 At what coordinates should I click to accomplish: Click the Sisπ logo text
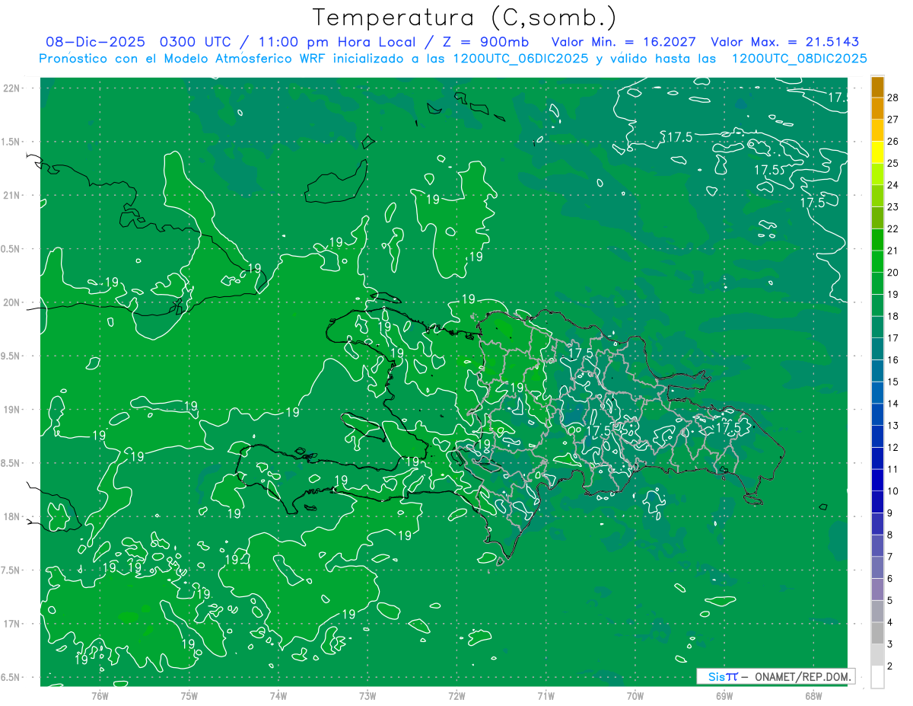pyautogui.click(x=722, y=676)
